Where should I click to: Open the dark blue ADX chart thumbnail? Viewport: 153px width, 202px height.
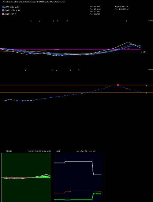[78, 178]
